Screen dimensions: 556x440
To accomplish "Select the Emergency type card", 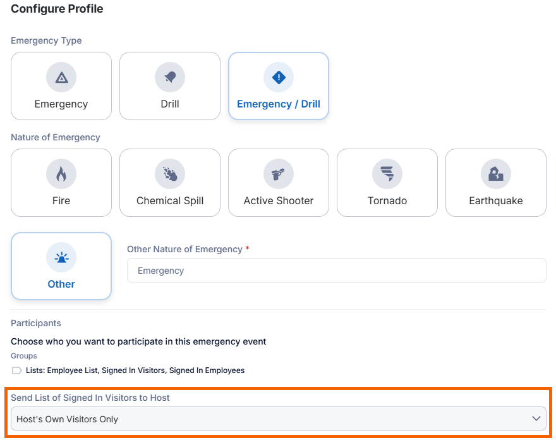I will 61,86.
